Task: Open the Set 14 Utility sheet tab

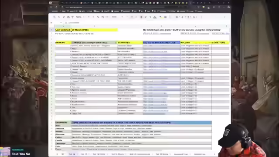Action: (x=100, y=154)
